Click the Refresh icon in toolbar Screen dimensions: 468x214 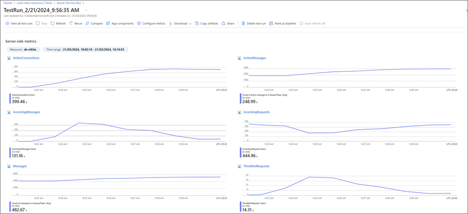pyautogui.click(x=52, y=23)
